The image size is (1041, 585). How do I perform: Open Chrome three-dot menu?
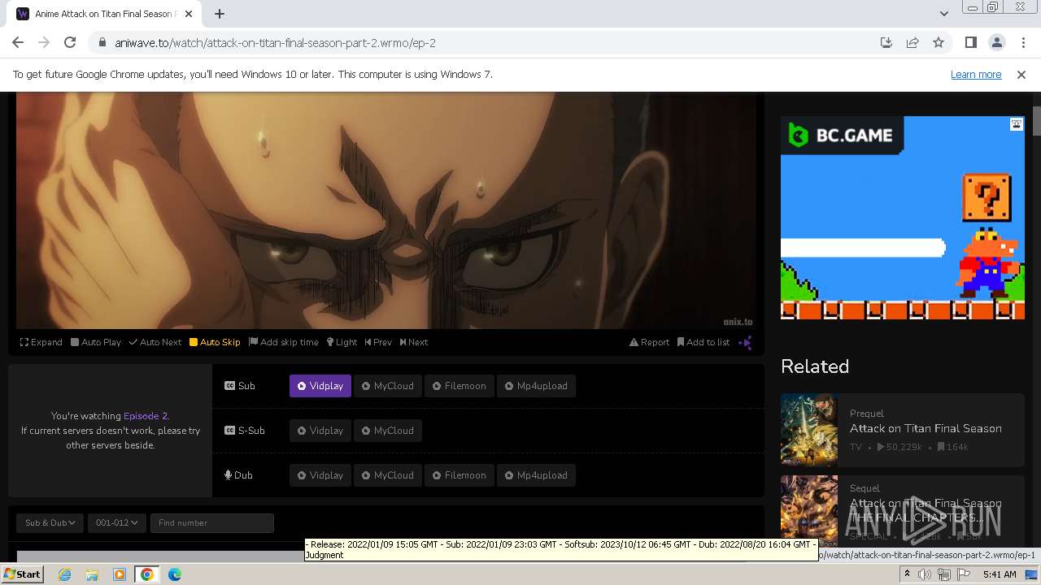click(1022, 42)
